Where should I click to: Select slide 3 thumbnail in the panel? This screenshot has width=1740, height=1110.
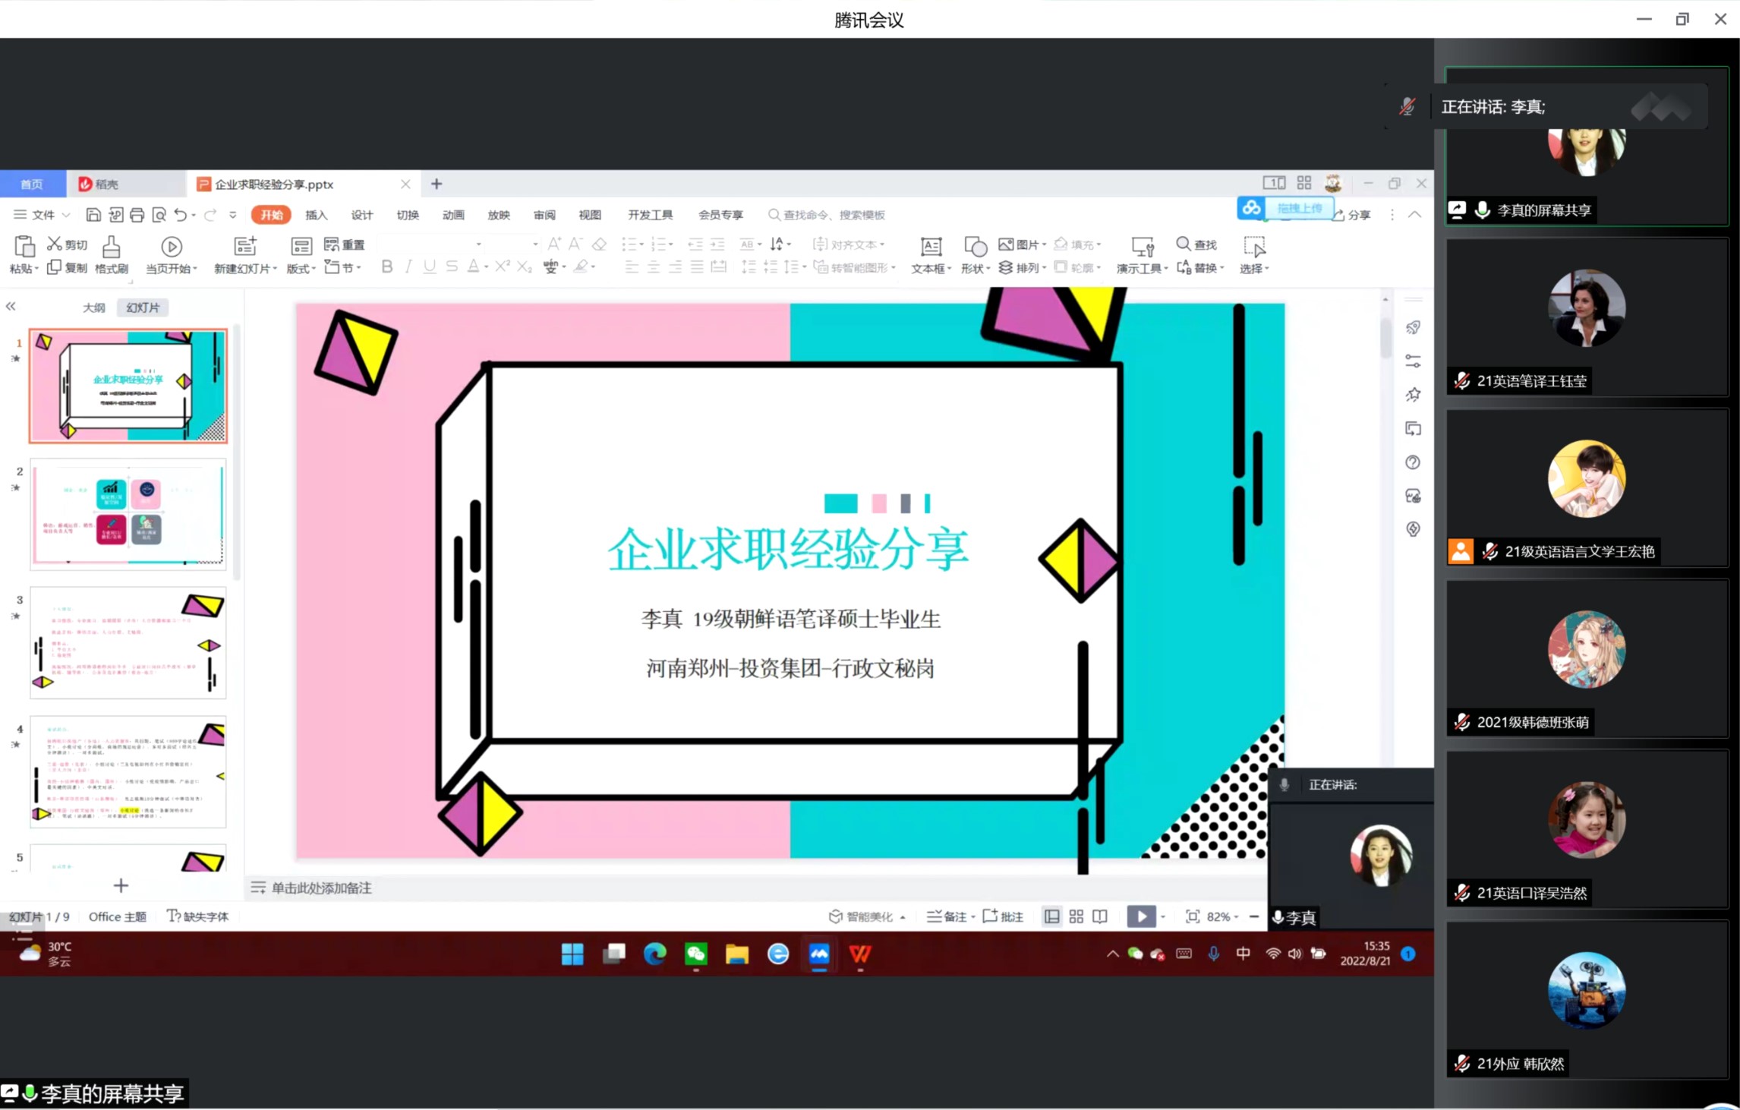[128, 642]
